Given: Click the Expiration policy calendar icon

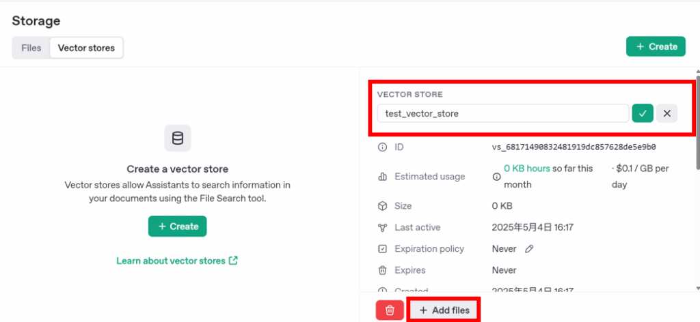Looking at the screenshot, I should point(382,249).
